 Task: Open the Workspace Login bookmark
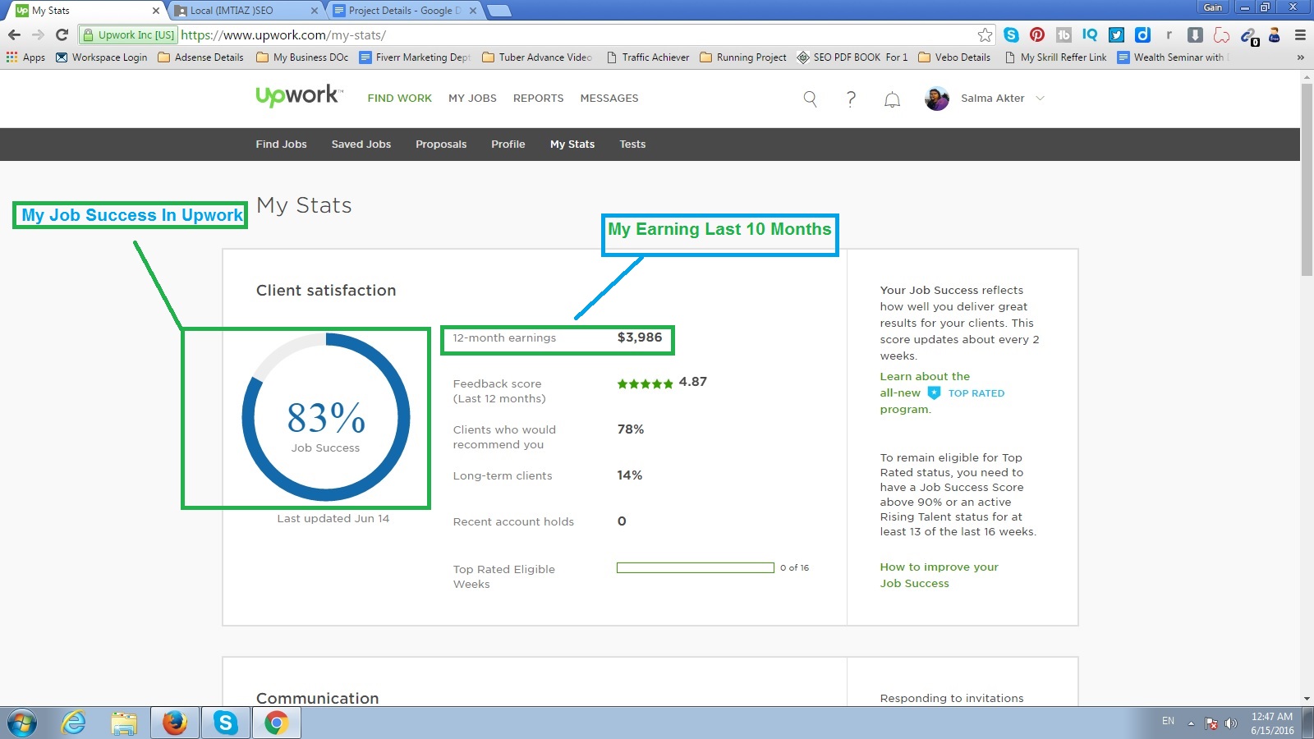101,57
